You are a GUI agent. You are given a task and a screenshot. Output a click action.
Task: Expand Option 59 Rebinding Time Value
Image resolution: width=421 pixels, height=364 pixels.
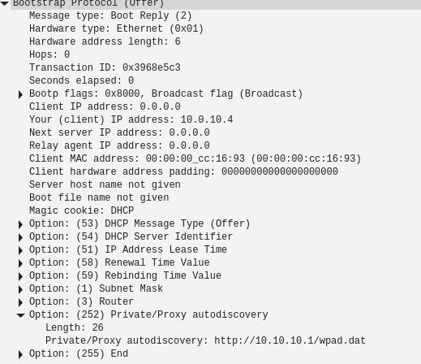[x=20, y=276]
